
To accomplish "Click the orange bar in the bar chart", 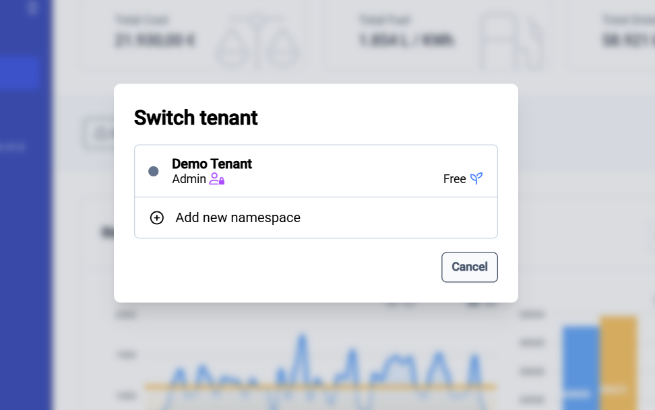I will 618,362.
